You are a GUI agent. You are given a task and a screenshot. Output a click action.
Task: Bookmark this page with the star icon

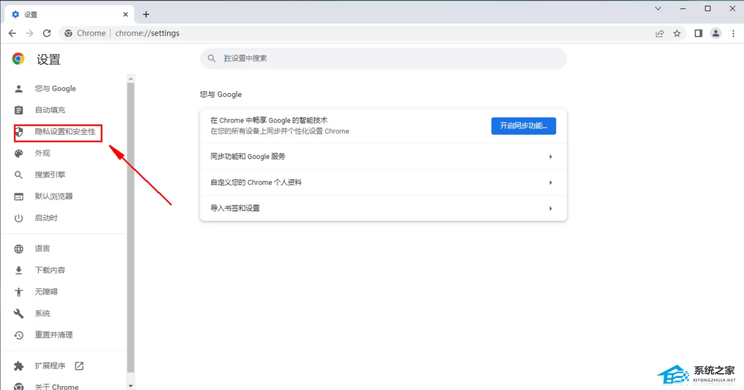click(x=677, y=33)
